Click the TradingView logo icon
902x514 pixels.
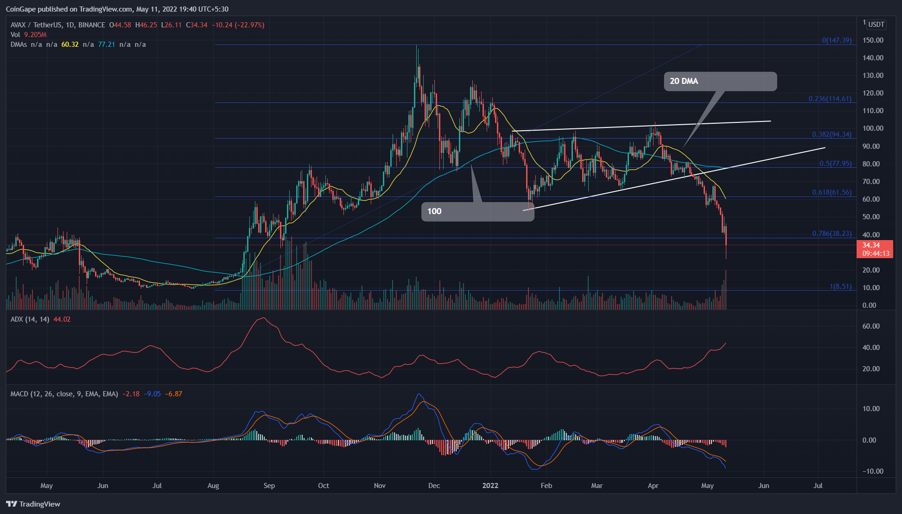click(12, 504)
